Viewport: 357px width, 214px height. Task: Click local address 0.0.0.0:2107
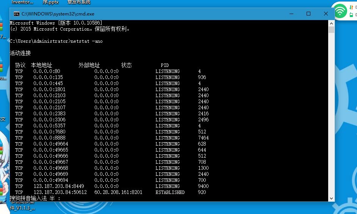point(49,107)
